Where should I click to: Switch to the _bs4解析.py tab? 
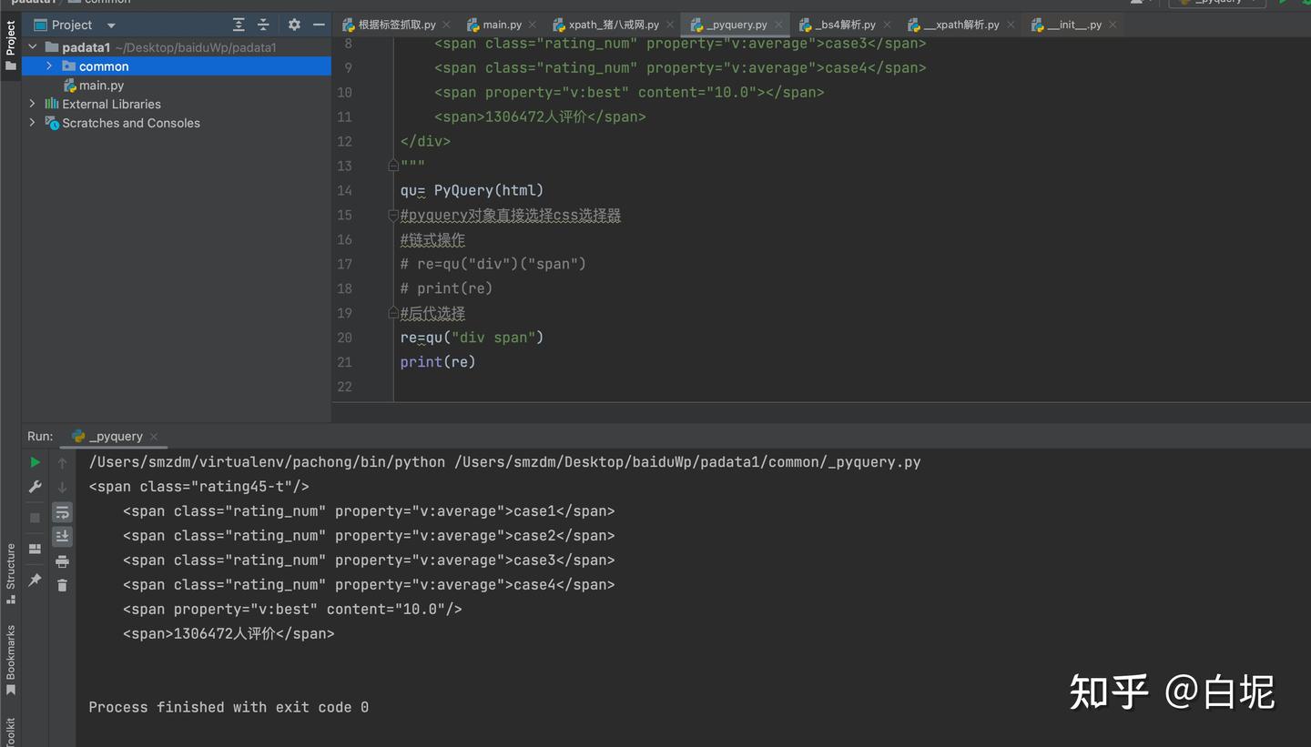(838, 25)
